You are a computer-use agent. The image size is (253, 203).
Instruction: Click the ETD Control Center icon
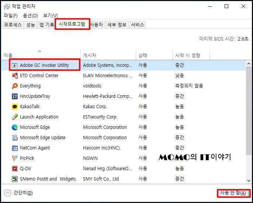pyautogui.click(x=15, y=76)
